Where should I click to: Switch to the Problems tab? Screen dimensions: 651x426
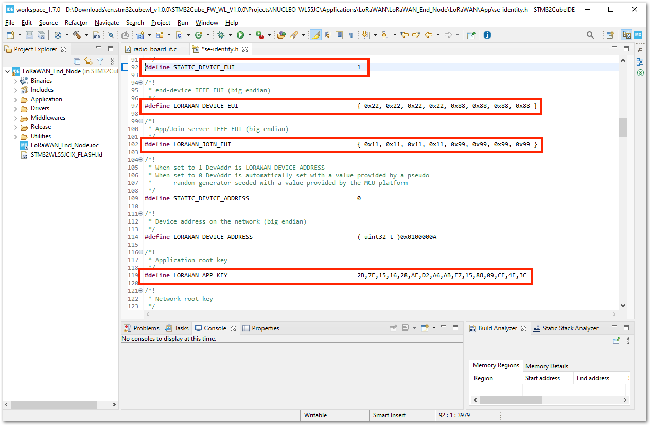(x=141, y=328)
